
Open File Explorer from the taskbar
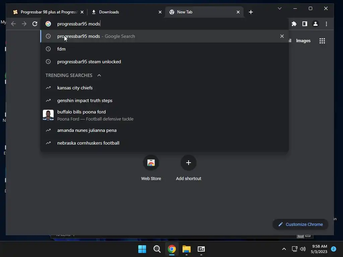point(186,249)
